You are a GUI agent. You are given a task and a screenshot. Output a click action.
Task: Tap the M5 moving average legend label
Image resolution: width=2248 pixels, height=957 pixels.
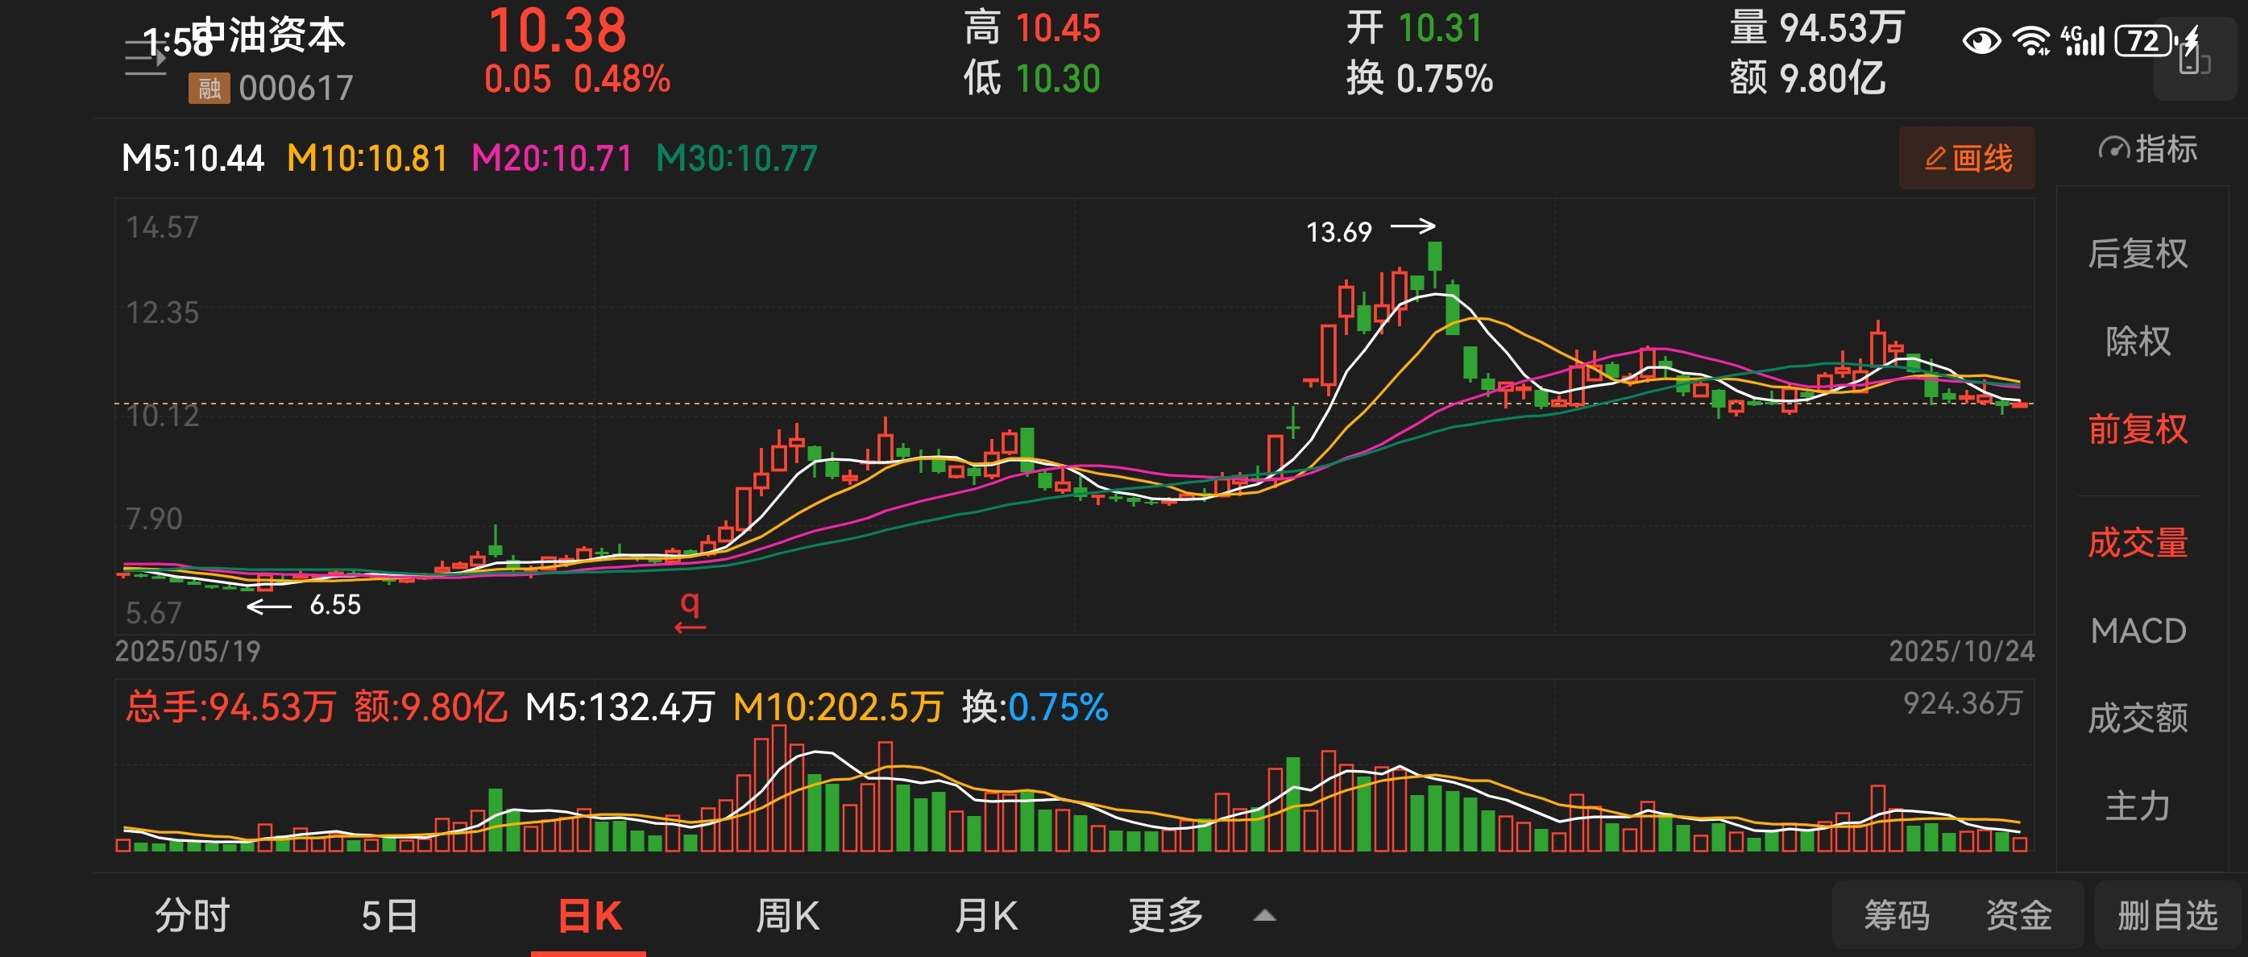(192, 159)
